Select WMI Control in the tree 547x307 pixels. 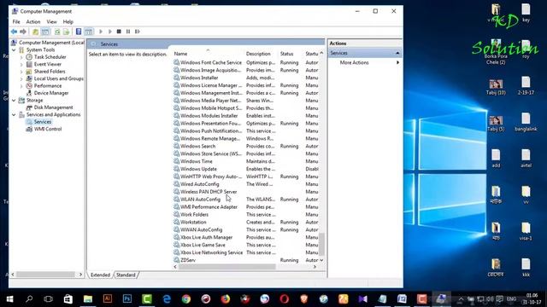click(x=48, y=129)
